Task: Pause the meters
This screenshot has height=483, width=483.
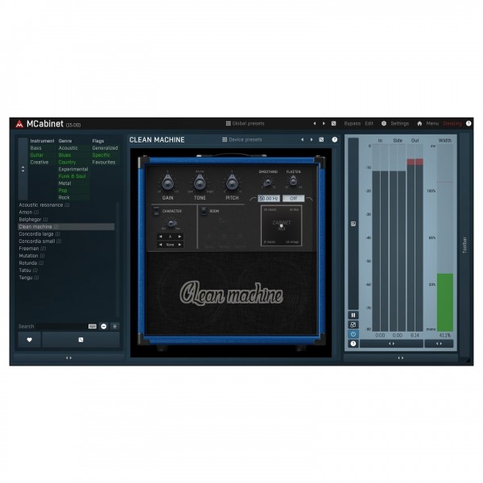Action: (353, 315)
